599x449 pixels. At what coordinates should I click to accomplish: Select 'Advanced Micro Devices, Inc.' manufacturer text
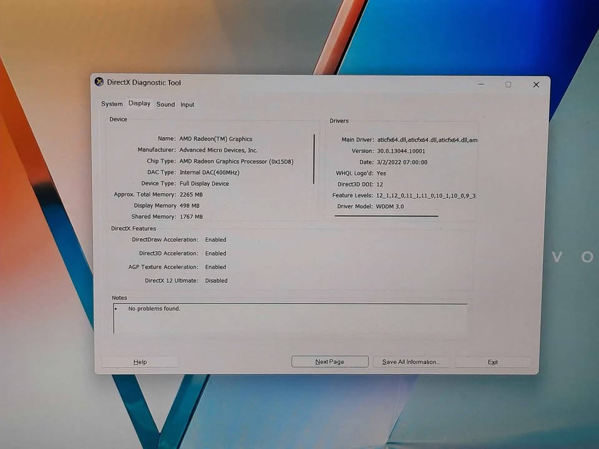pyautogui.click(x=218, y=150)
